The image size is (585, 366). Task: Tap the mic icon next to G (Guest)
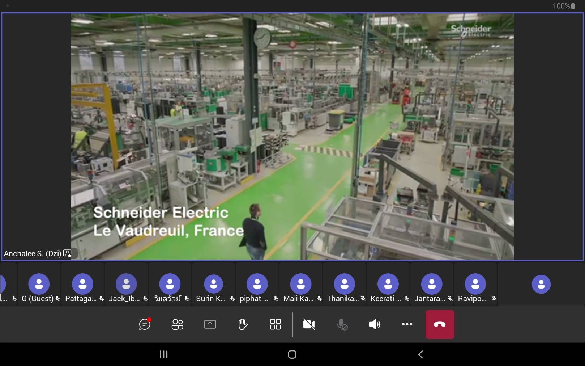click(x=58, y=299)
